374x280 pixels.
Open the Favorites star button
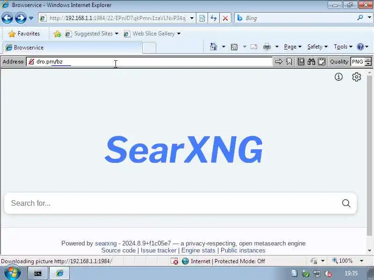[x=24, y=34]
